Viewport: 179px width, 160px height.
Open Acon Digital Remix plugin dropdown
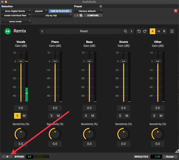coord(16,11)
